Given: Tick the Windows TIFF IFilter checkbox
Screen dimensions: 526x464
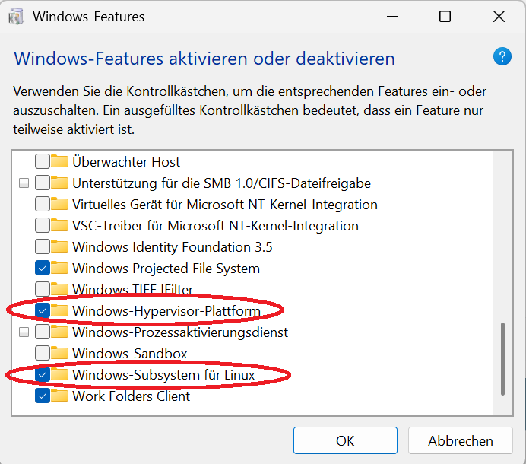Looking at the screenshot, I should point(43,289).
